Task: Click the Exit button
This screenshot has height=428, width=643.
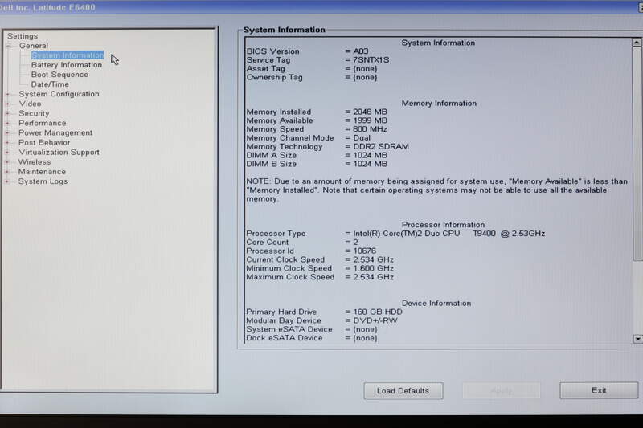Action: pyautogui.click(x=599, y=390)
